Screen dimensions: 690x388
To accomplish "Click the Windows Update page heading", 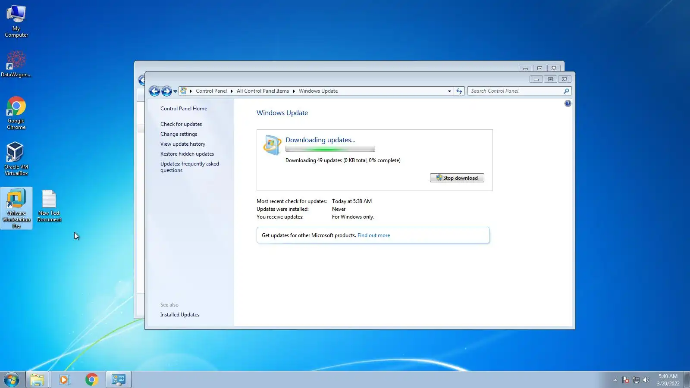I will pos(282,113).
